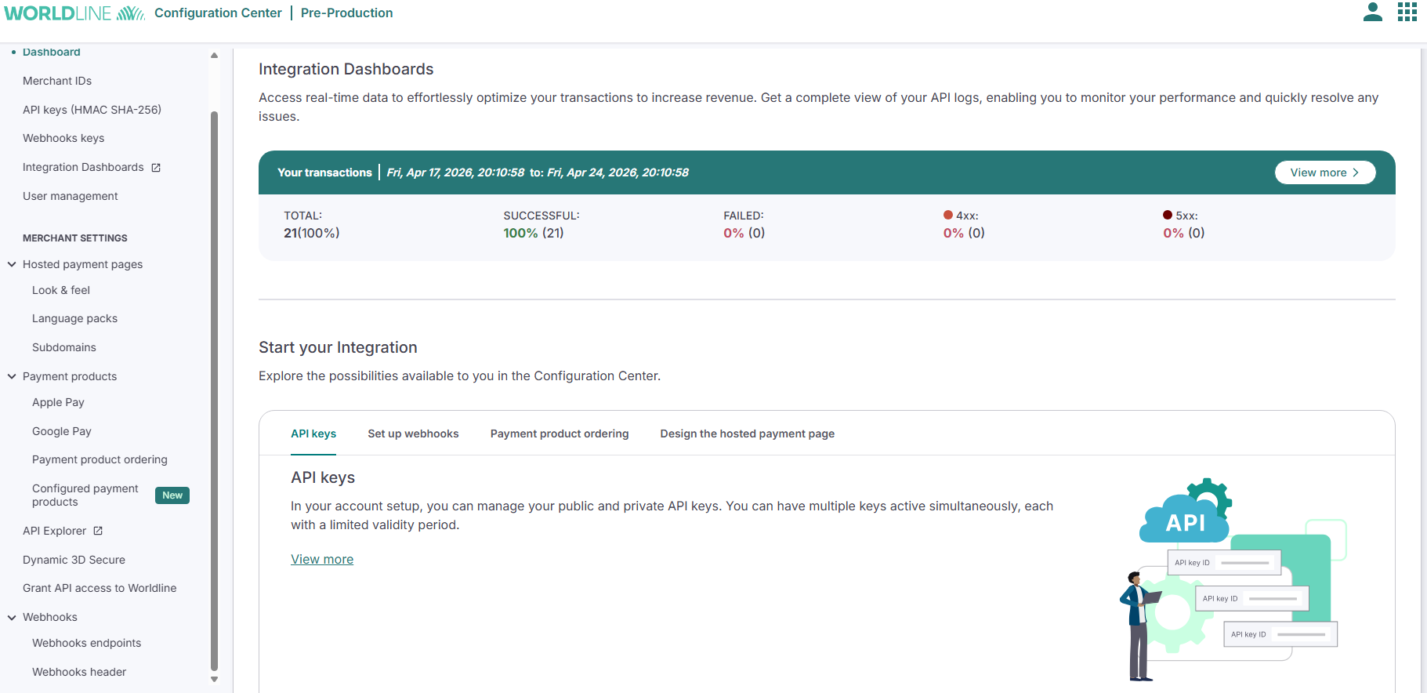Screen dimensions: 1427x693
Task: Open Webhooks header
Action: pyautogui.click(x=79, y=672)
